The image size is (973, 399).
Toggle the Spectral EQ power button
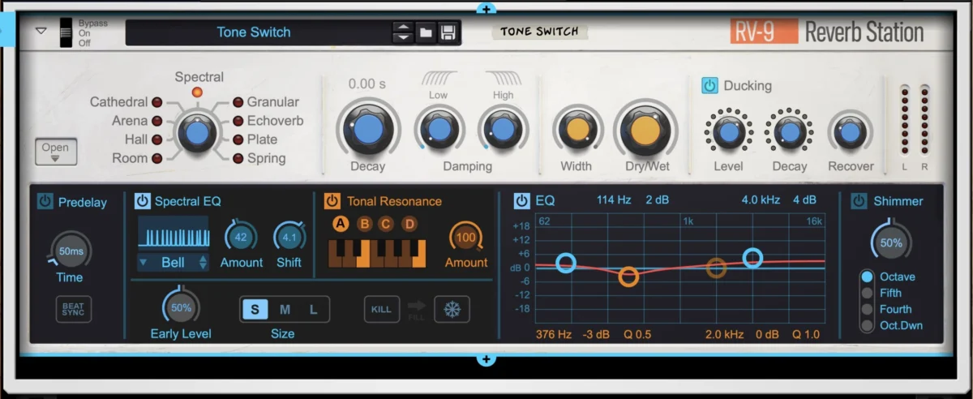pyautogui.click(x=142, y=201)
